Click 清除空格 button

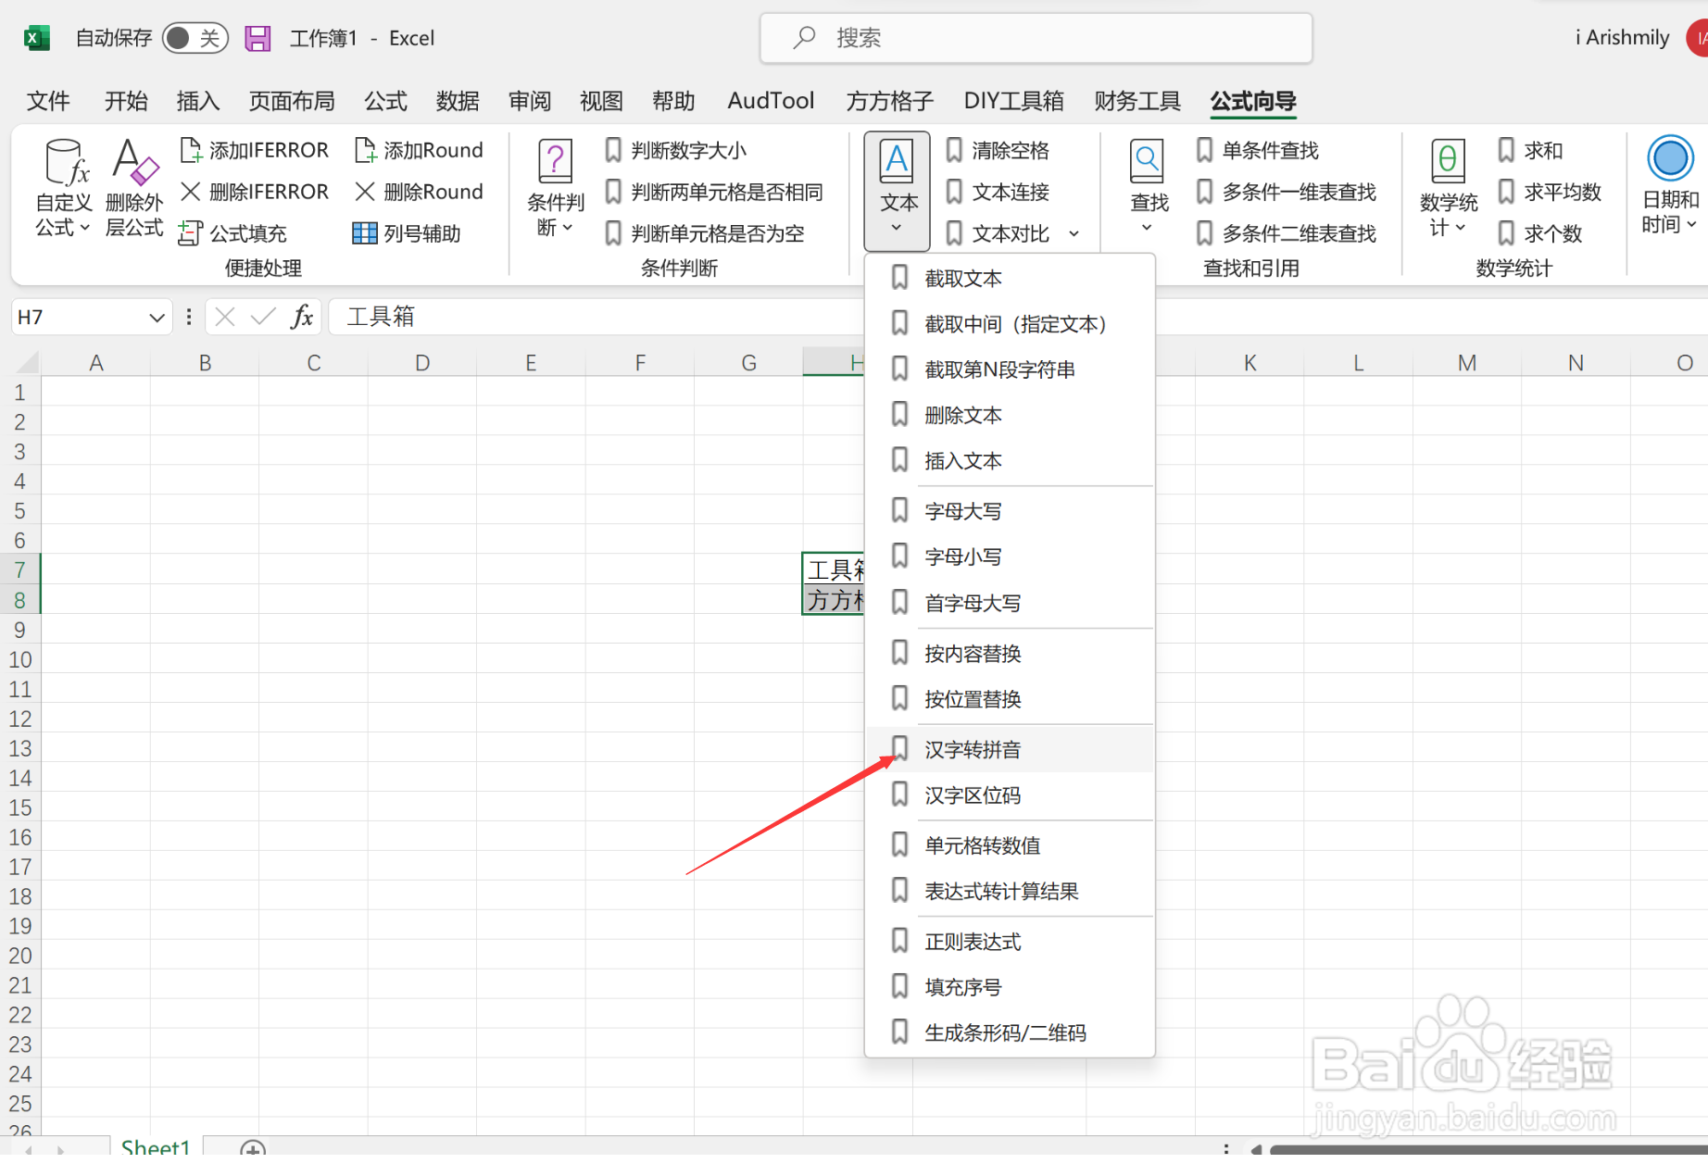tap(998, 150)
